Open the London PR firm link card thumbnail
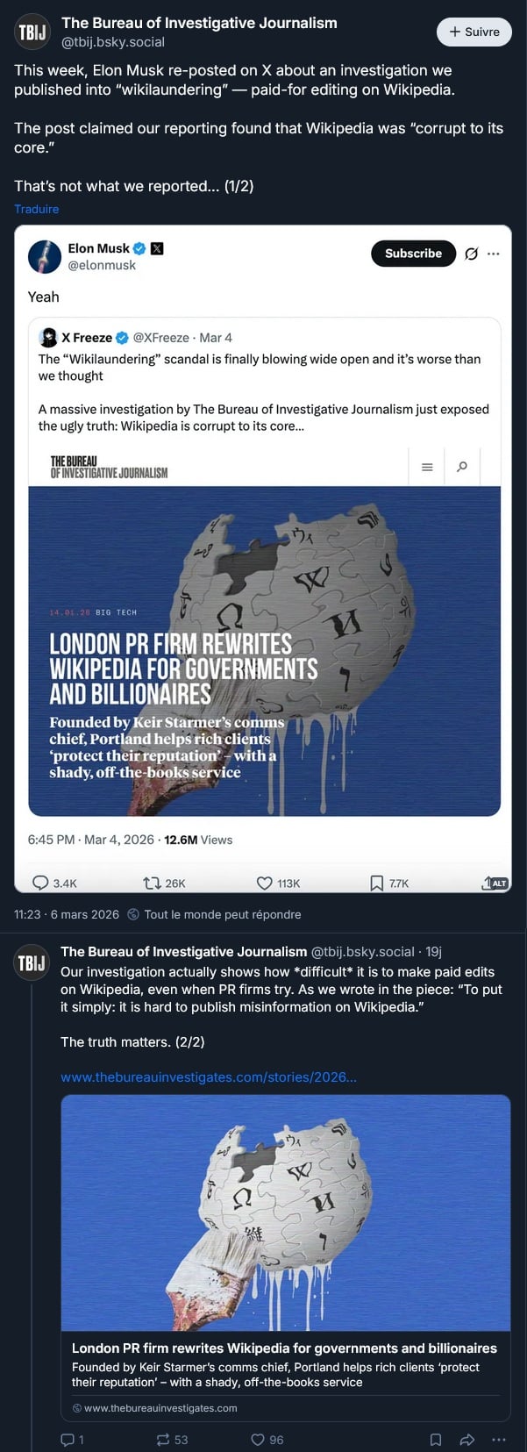 [x=286, y=1212]
